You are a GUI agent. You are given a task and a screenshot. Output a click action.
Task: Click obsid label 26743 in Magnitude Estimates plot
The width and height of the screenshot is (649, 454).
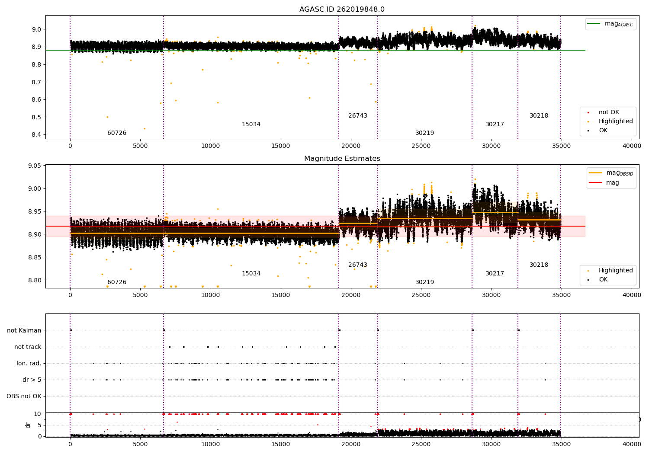tap(358, 265)
